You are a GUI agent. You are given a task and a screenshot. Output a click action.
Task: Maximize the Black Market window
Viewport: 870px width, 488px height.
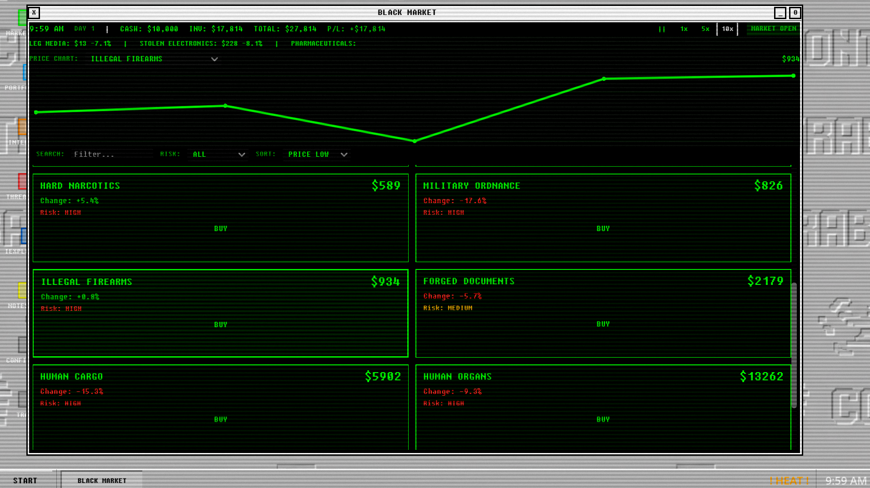point(795,13)
